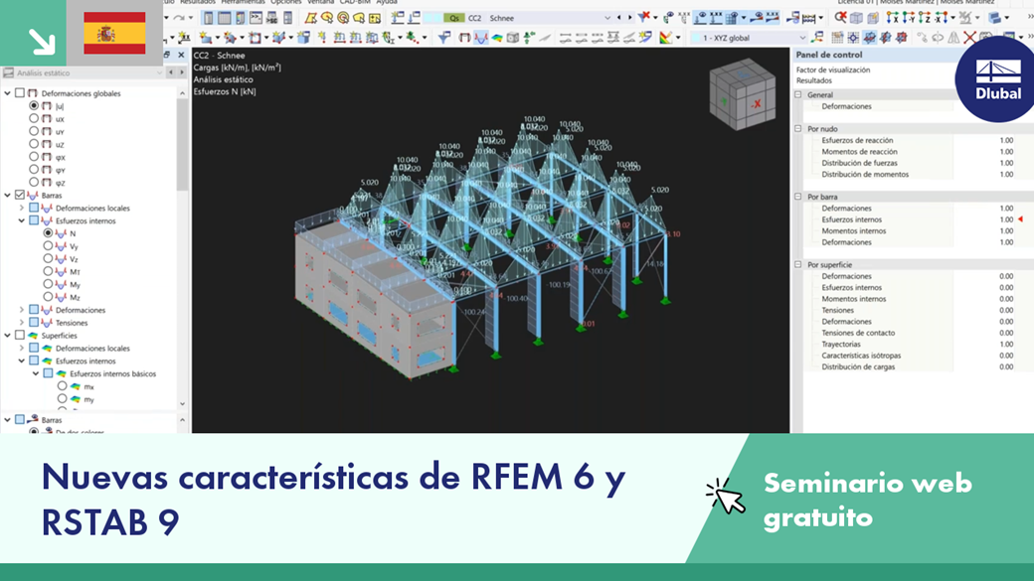Viewport: 1034px width, 581px height.
Task: Select the Mz moment radio button
Action: [48, 297]
